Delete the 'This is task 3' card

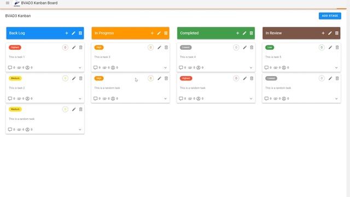tap(166, 48)
